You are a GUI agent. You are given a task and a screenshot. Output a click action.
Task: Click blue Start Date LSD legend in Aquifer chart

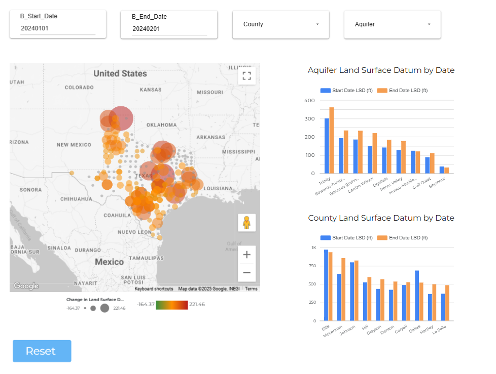(x=346, y=91)
